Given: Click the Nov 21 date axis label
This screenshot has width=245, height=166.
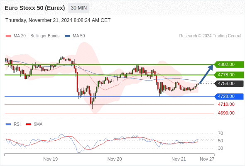Looking at the screenshot, I should click(179, 159).
